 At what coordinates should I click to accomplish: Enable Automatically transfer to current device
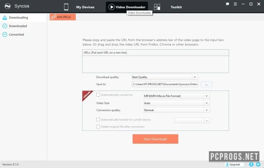coord(98,120)
